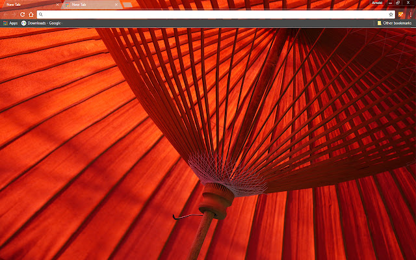Select the second New Tab with colored icon
416x260 pixels.
tap(92, 5)
